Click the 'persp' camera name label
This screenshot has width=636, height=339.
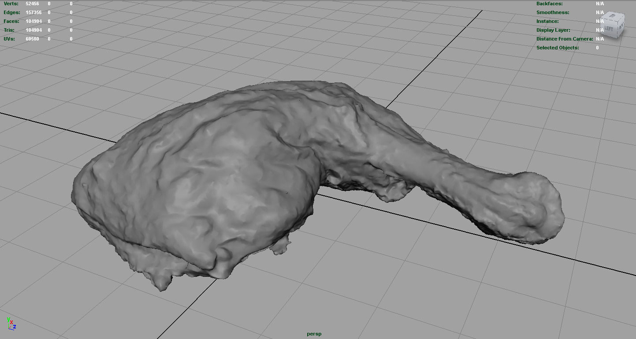(314, 334)
